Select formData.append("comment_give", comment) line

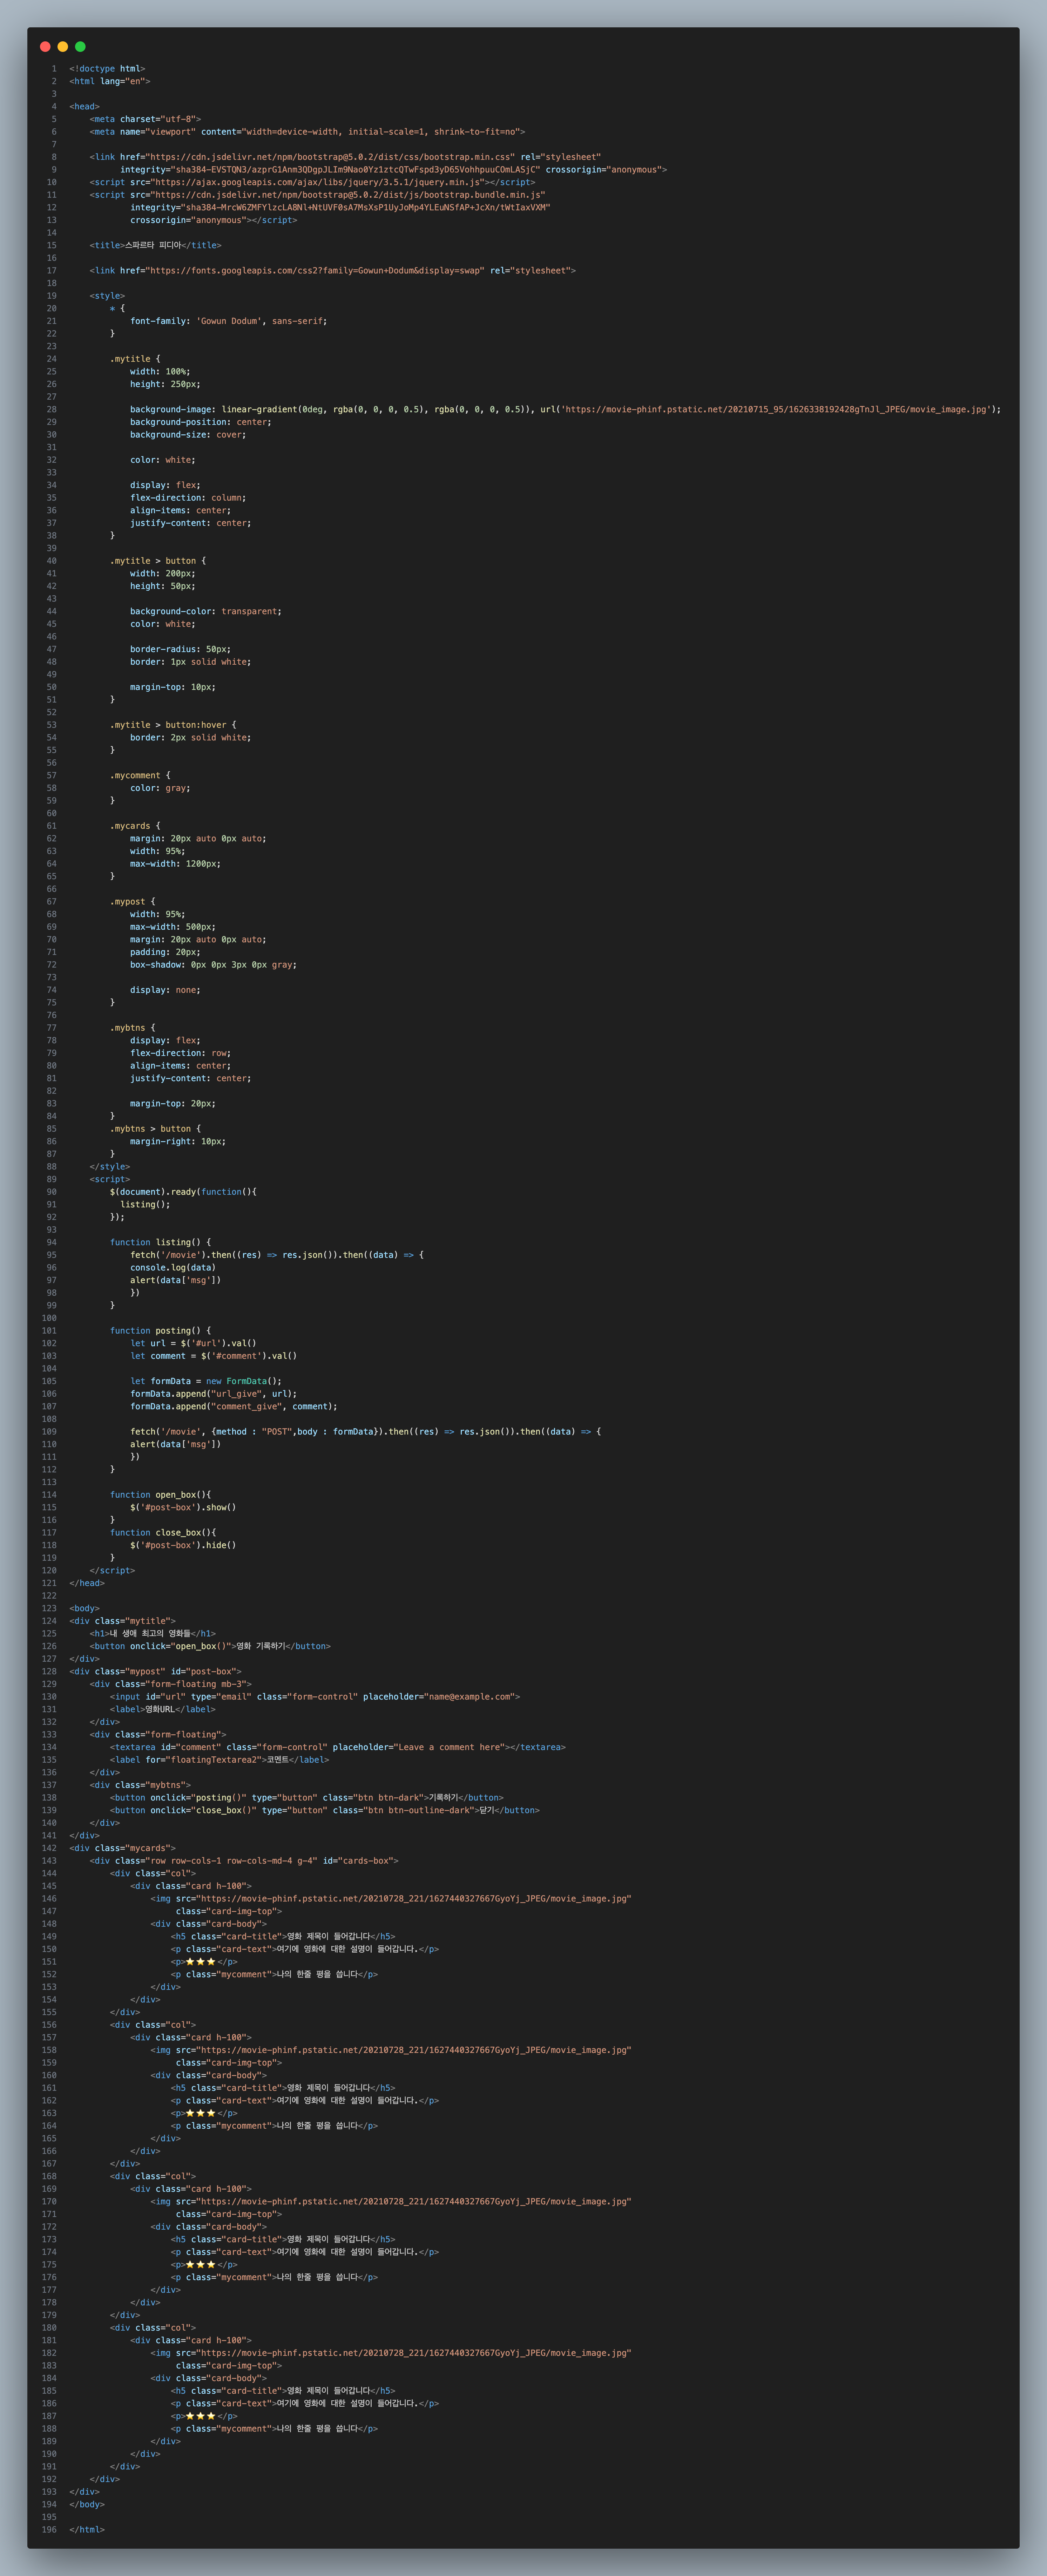coord(234,1407)
